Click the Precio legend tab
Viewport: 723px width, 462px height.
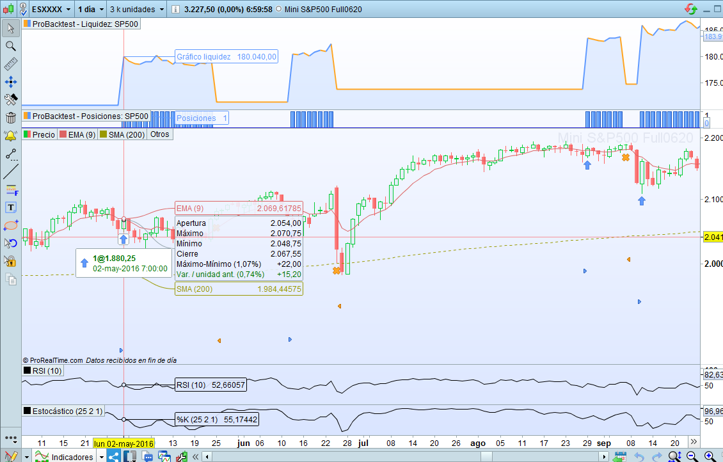click(x=40, y=134)
